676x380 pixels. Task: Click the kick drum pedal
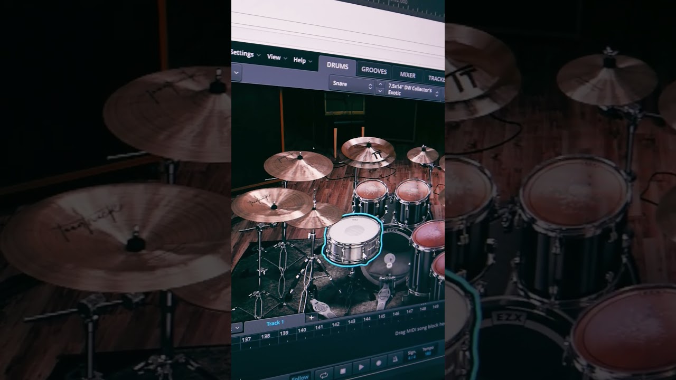point(384,298)
